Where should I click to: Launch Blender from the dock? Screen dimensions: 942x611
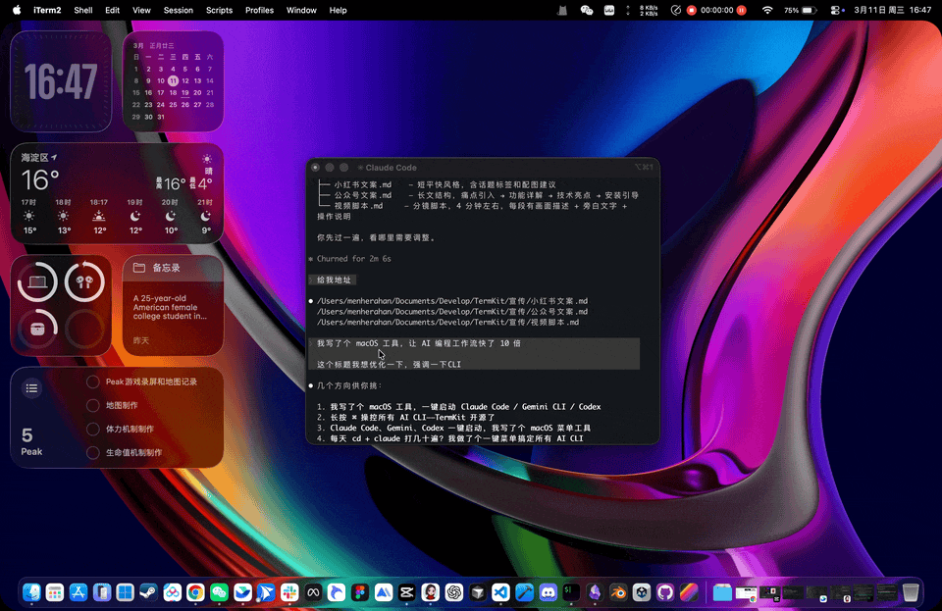click(618, 593)
